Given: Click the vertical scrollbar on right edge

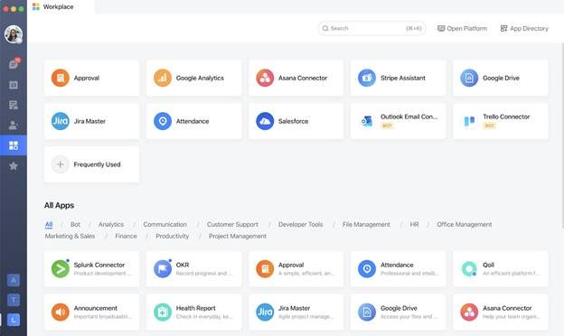Looking at the screenshot, I should coord(562,136).
